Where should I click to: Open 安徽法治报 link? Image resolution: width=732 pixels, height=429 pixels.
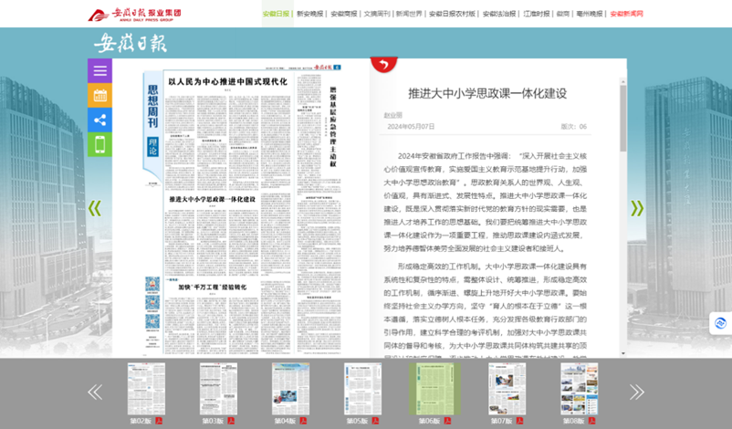pos(499,14)
